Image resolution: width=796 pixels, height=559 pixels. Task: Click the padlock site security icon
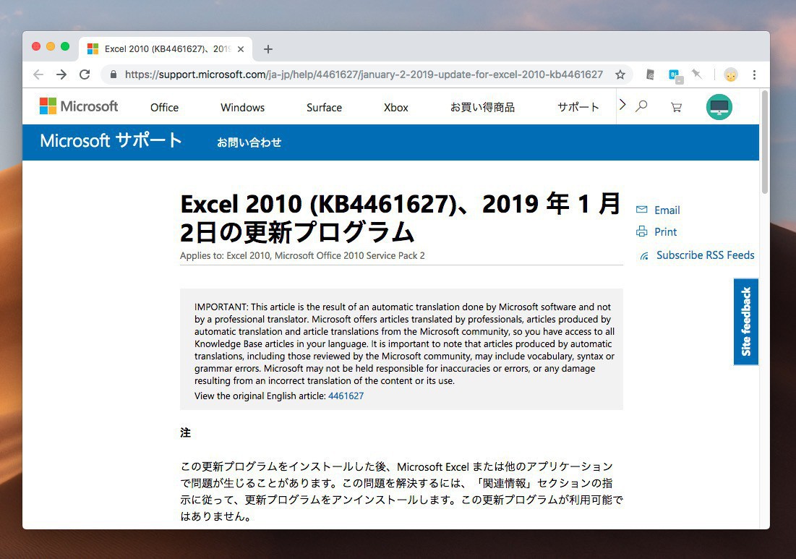click(x=114, y=74)
